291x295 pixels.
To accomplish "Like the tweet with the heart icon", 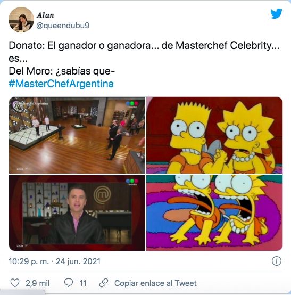I will tap(15, 283).
